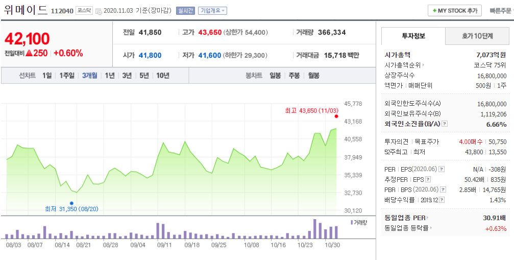Click 최고 43,650 (11/03) chart label
This screenshot has width=514, height=260.
311,110
